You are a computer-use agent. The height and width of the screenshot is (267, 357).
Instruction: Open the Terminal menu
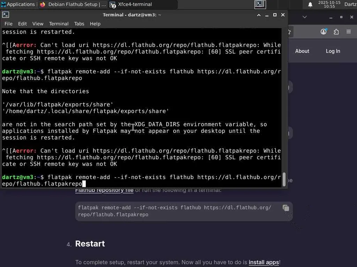pyautogui.click(x=59, y=24)
